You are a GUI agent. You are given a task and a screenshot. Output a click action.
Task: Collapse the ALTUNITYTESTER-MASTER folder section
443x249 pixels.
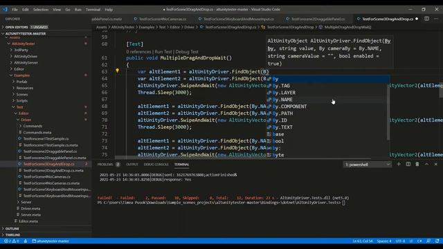(26, 34)
